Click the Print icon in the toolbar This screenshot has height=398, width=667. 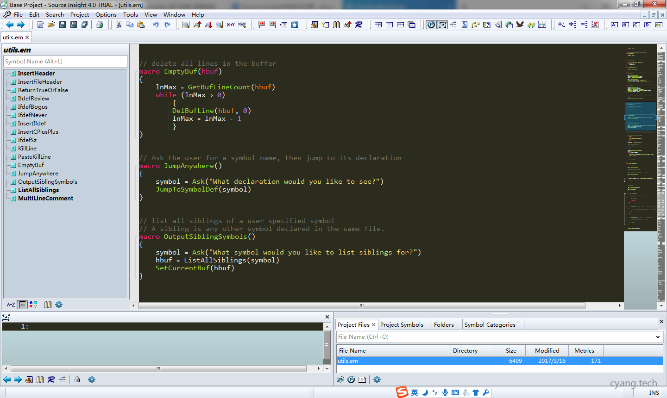[99, 25]
